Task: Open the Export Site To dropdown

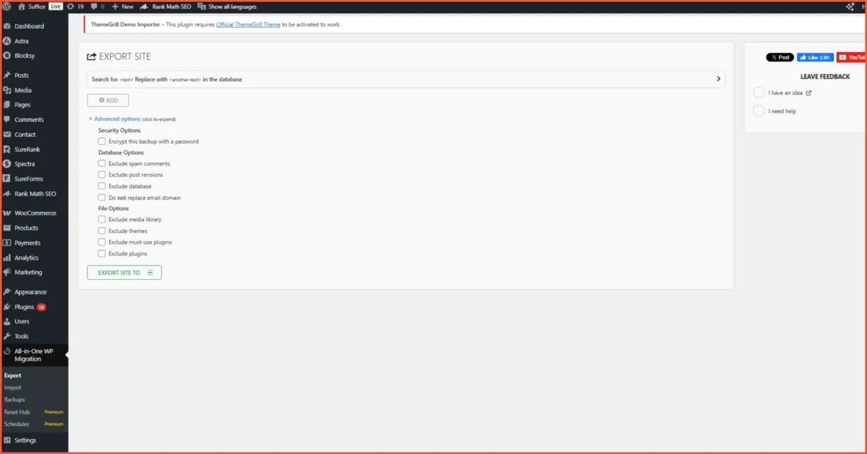Action: pos(125,272)
